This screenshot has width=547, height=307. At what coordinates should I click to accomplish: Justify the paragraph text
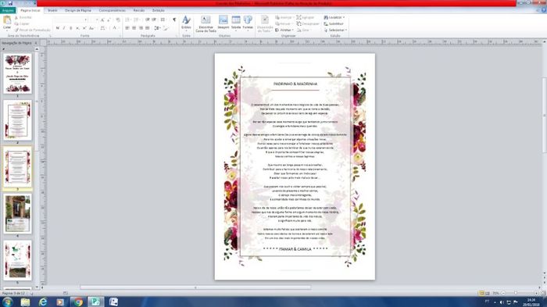click(147, 28)
